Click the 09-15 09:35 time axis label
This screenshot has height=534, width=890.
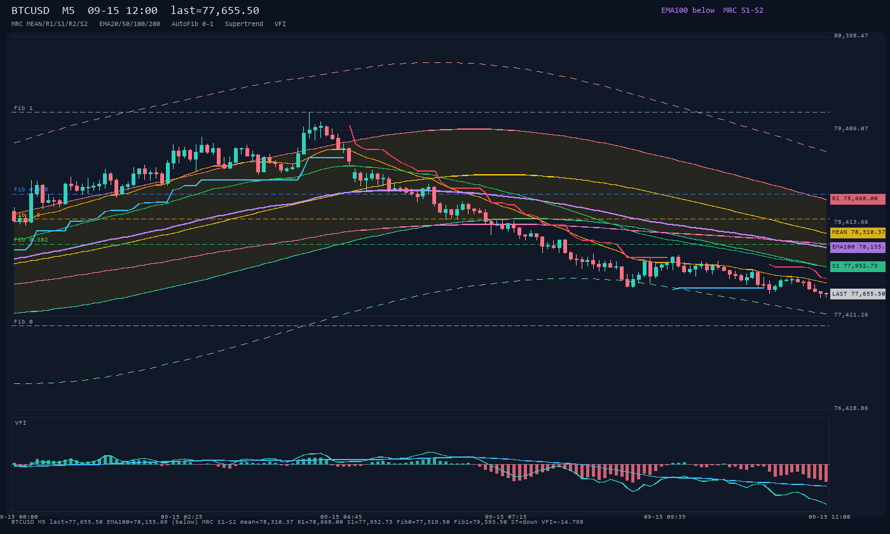pyautogui.click(x=665, y=517)
